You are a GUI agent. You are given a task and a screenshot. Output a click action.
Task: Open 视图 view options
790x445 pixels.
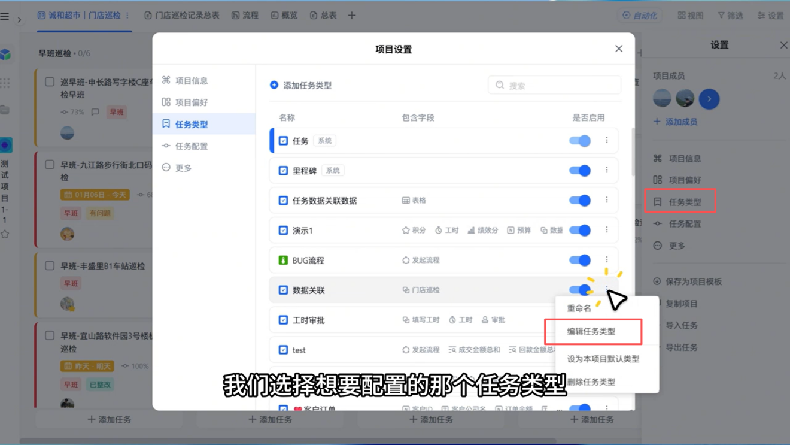point(691,16)
